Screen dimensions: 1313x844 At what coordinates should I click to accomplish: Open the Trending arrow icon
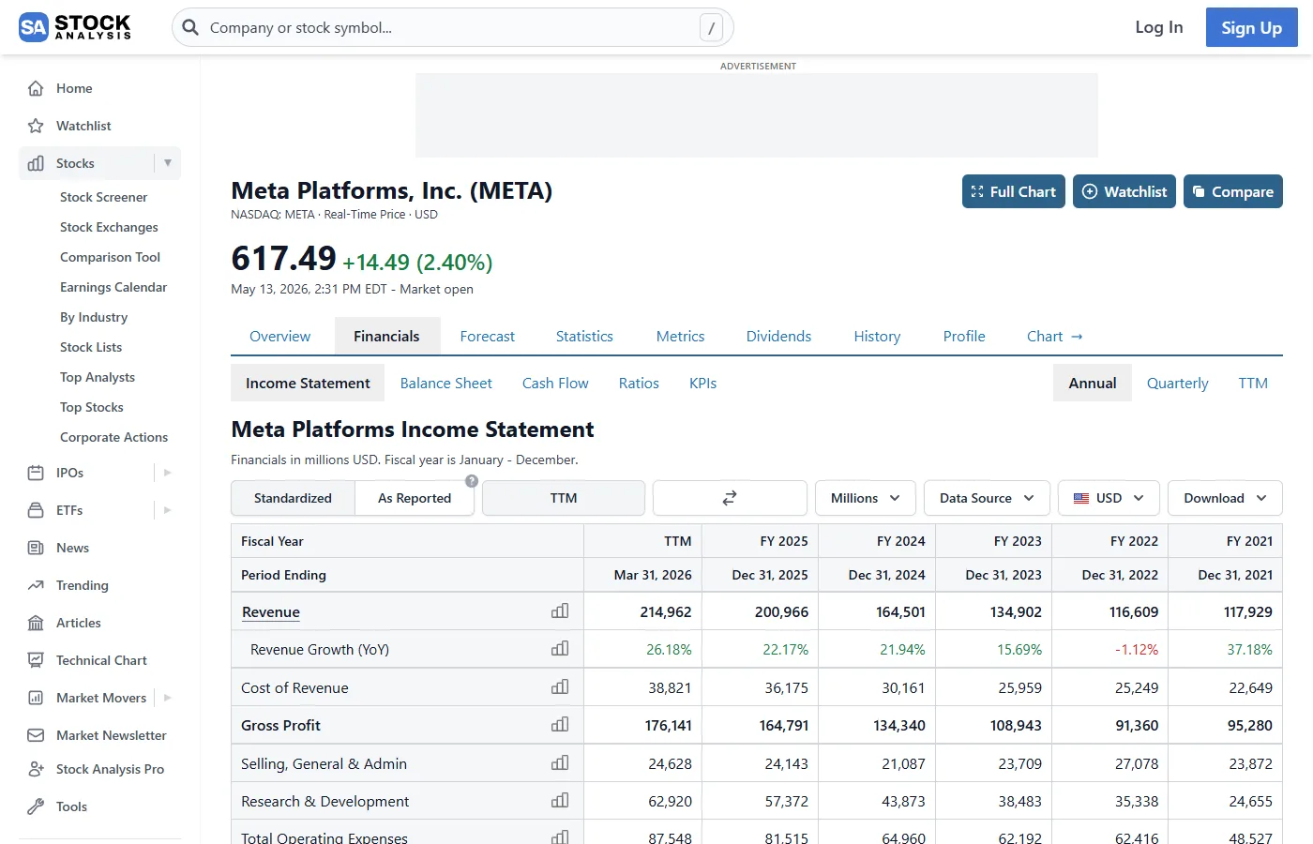tap(36, 585)
